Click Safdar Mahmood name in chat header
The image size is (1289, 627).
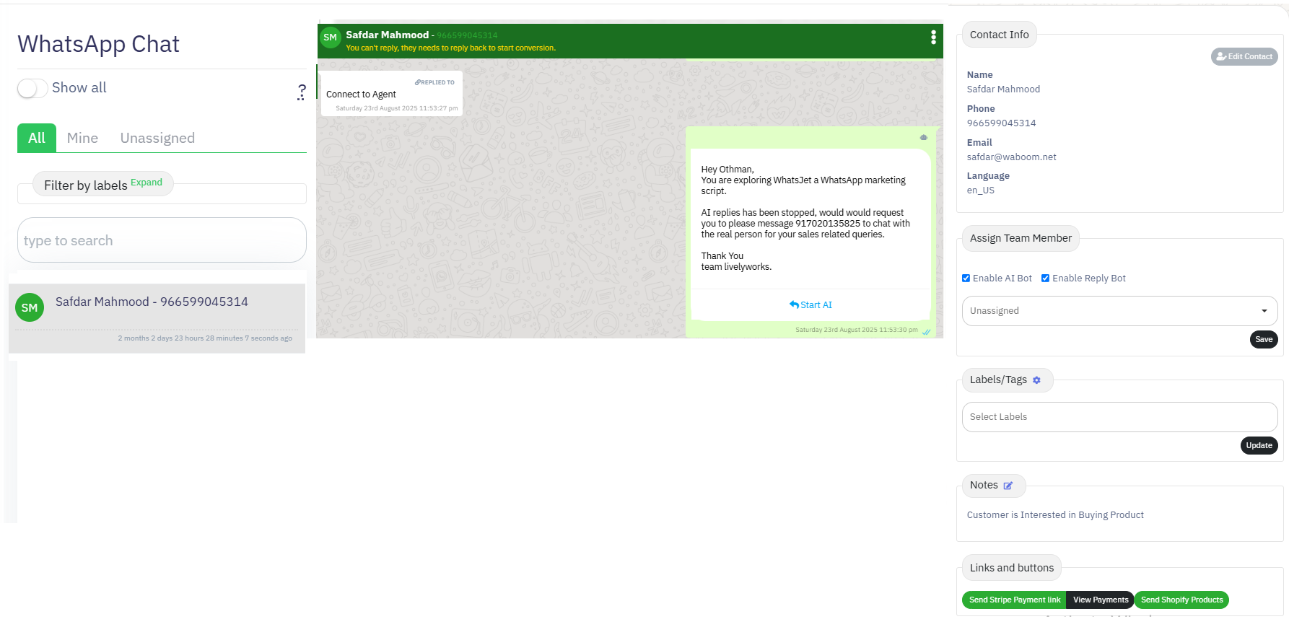[x=387, y=35]
